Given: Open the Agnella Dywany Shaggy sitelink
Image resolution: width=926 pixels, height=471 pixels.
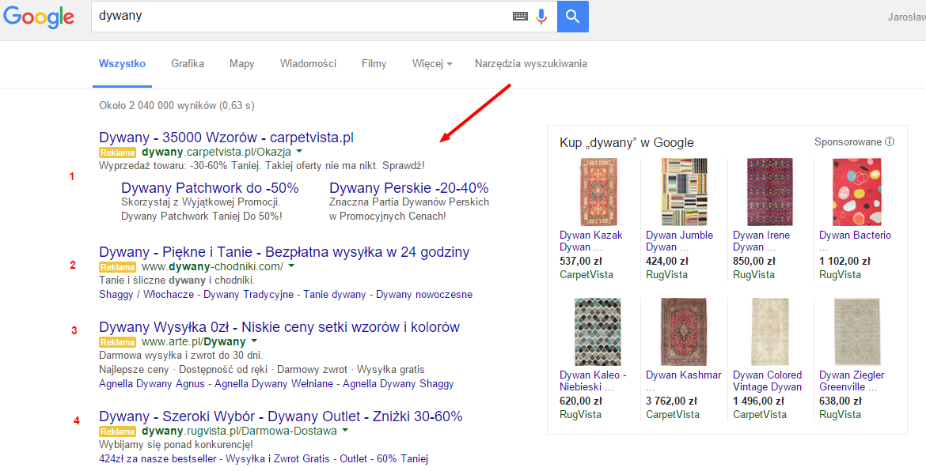Looking at the screenshot, I should tap(398, 384).
